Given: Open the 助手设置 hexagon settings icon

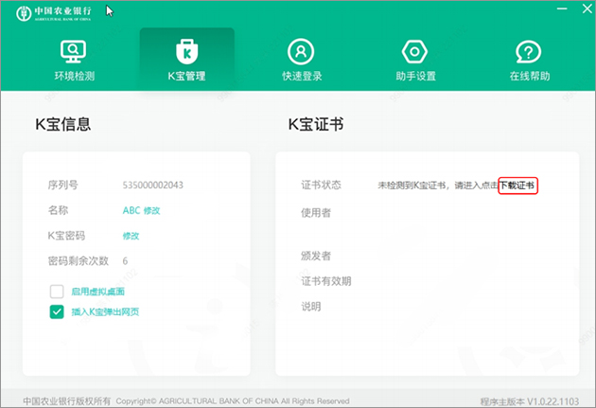Looking at the screenshot, I should pos(414,52).
